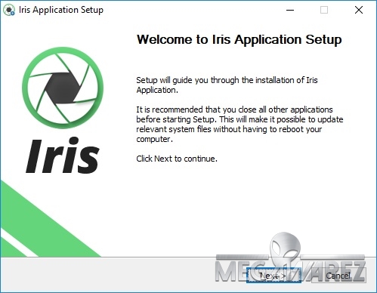The image size is (377, 293).
Task: Close the Iris Application Setup window
Action: click(359, 10)
